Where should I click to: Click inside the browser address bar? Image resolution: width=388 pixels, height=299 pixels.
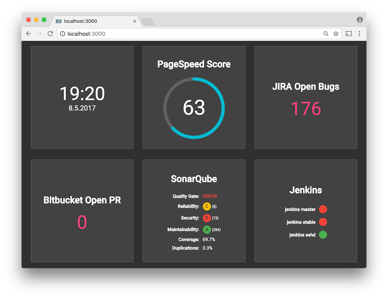pos(162,33)
